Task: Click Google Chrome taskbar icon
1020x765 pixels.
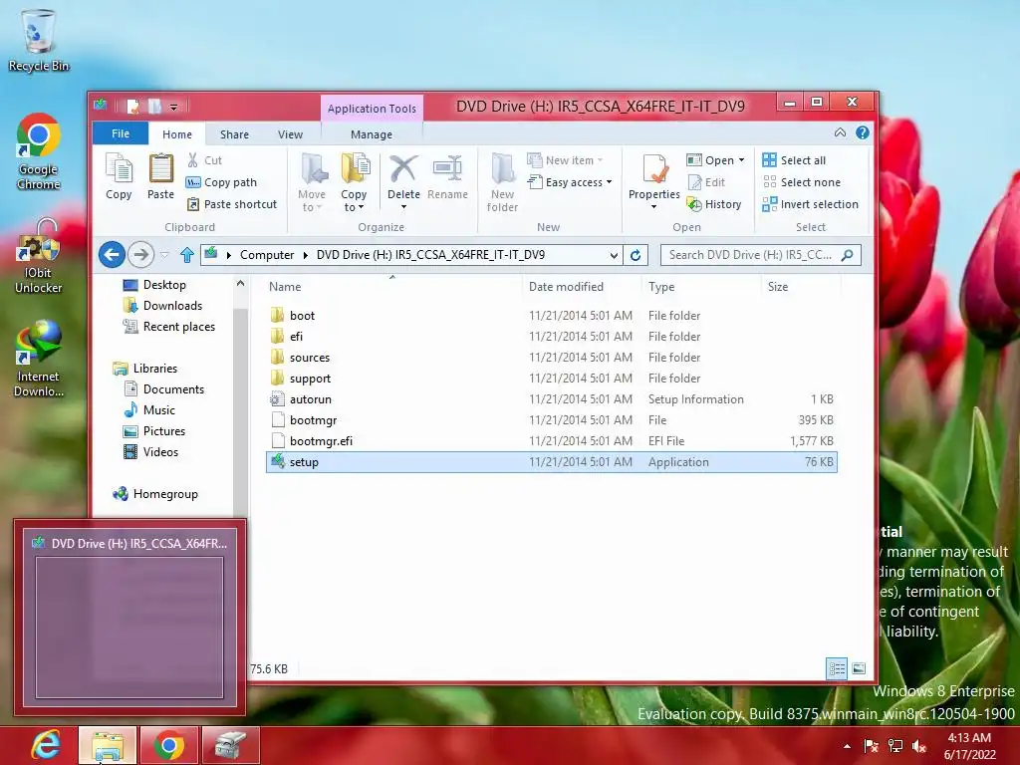Action: [x=169, y=745]
